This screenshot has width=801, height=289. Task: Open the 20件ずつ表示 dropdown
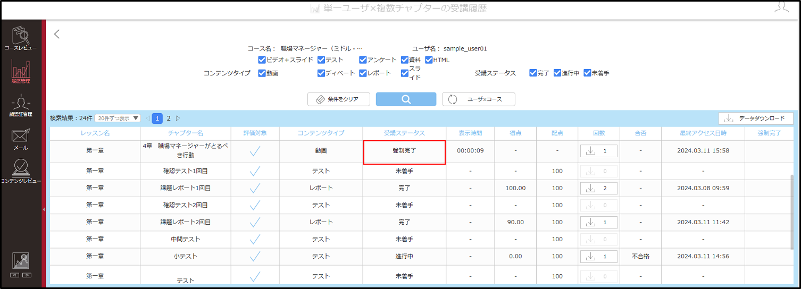118,118
